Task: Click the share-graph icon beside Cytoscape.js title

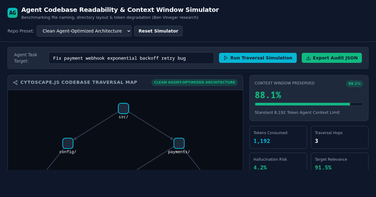Action: (x=15, y=83)
